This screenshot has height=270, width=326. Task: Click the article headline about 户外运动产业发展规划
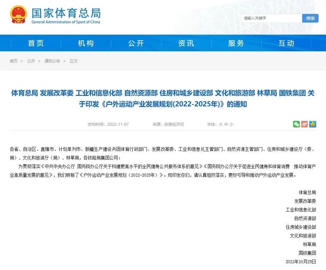tap(163, 98)
